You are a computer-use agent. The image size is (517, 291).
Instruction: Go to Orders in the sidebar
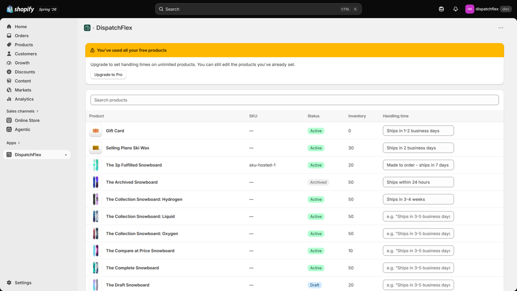click(x=37, y=36)
